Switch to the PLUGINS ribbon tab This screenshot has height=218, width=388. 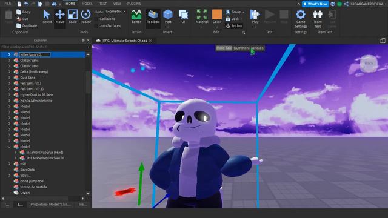click(134, 4)
